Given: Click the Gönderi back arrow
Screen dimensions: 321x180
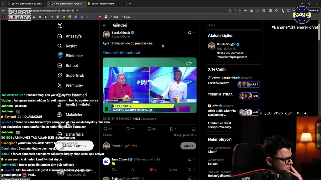Looking at the screenshot, I should pyautogui.click(x=105, y=25).
